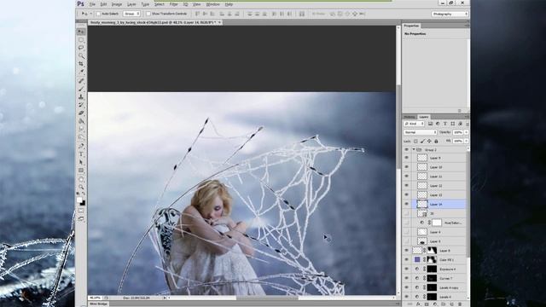Select the Clone Stamp tool
Viewport: 546px width, 307px height.
click(x=81, y=96)
